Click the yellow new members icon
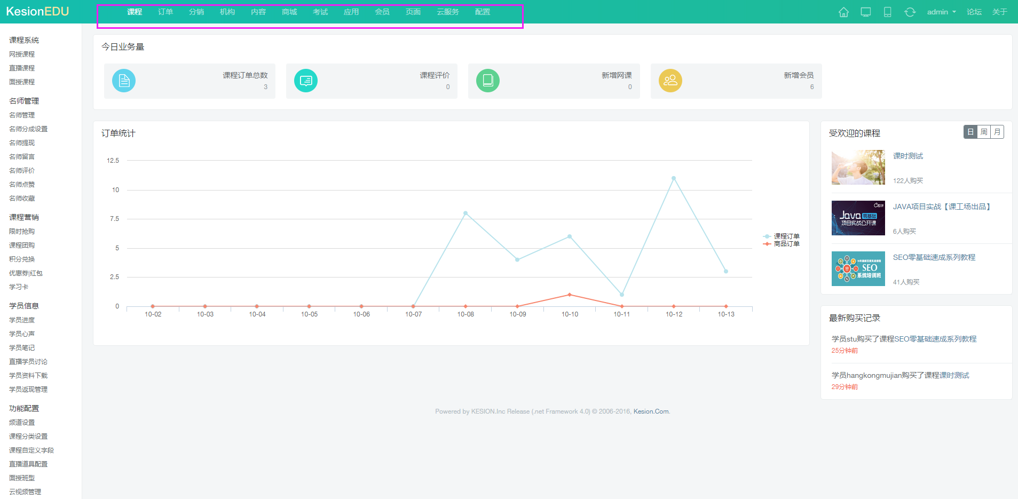The width and height of the screenshot is (1018, 499). click(670, 81)
